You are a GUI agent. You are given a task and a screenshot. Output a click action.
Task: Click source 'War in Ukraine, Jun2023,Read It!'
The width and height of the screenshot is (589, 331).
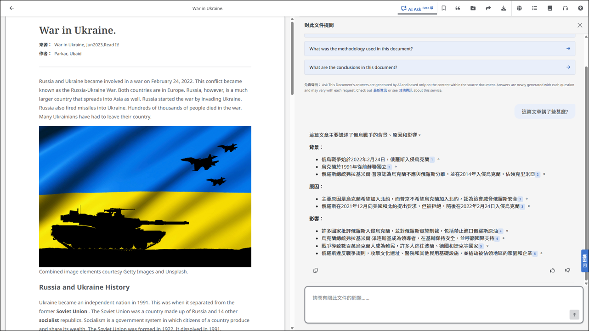click(x=87, y=45)
